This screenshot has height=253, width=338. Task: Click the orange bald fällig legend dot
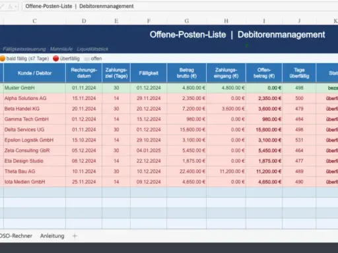(x=2, y=59)
